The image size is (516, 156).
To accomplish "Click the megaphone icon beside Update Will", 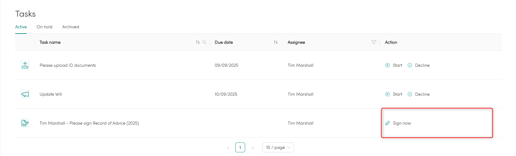I will pyautogui.click(x=25, y=94).
